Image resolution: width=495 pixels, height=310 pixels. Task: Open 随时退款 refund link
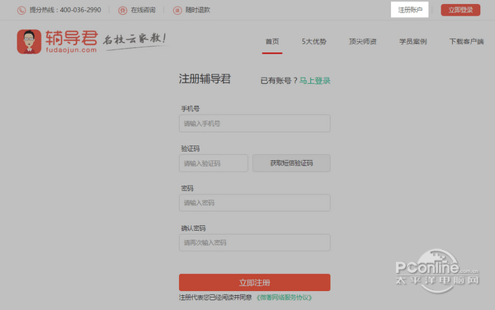pos(198,10)
